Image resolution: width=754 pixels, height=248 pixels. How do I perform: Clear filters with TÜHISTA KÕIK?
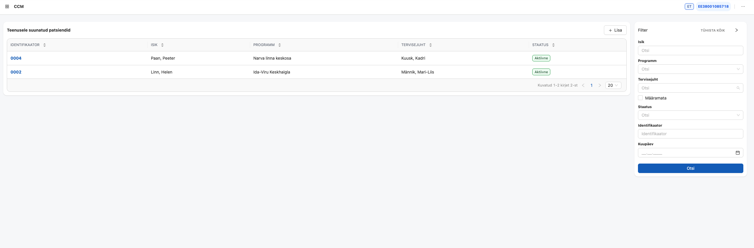pyautogui.click(x=713, y=30)
